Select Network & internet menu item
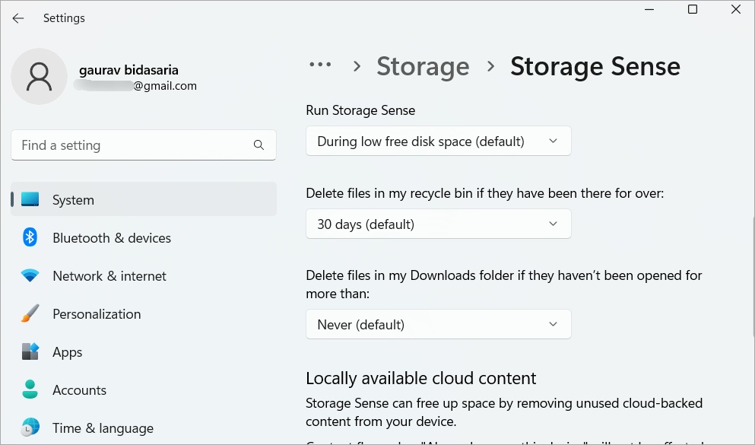 pyautogui.click(x=109, y=276)
